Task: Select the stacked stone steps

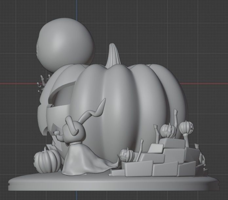Action: point(159,158)
